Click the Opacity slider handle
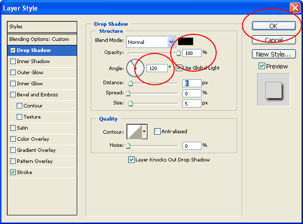 (x=179, y=53)
